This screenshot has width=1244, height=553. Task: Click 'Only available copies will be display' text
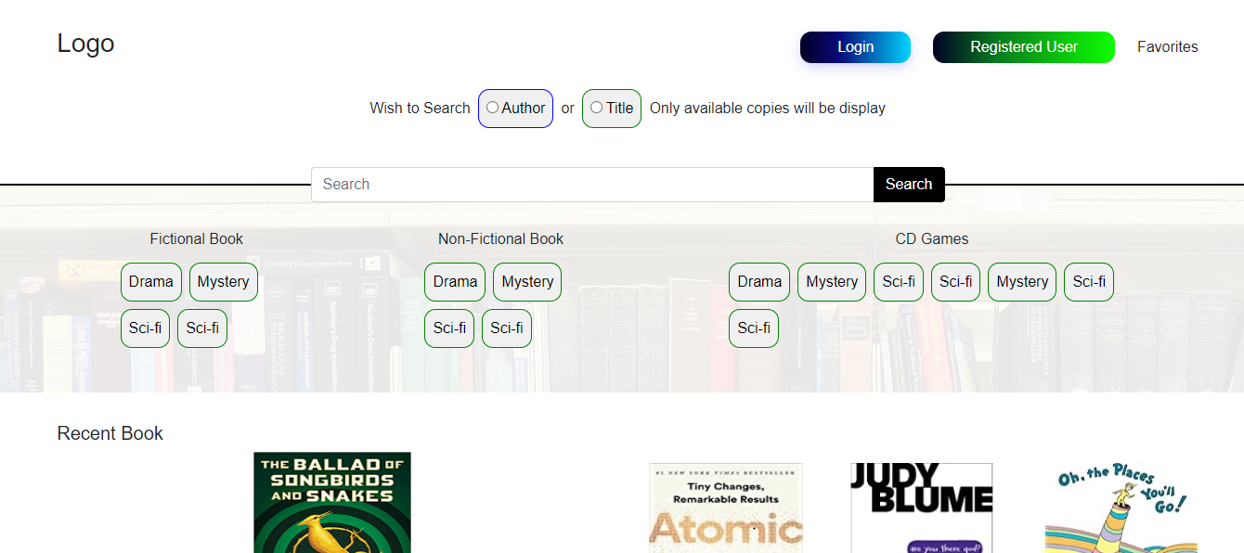[x=768, y=109]
